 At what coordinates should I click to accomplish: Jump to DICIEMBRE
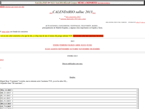tap(95, 49)
